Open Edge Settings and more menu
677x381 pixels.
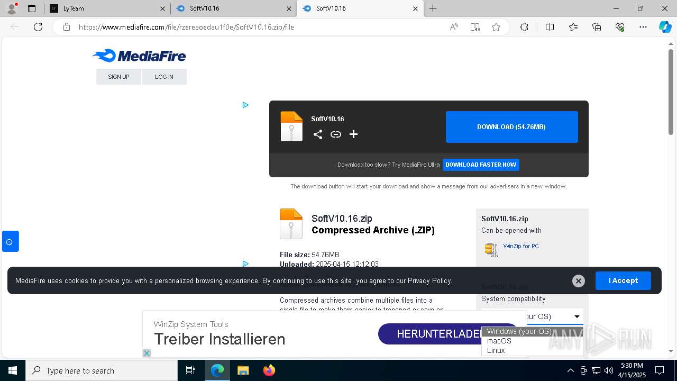tap(643, 27)
